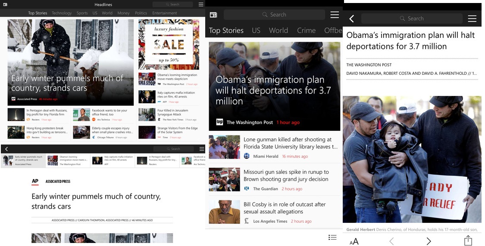The width and height of the screenshot is (485, 246).
Task: Open the Money tab
Action: point(123,13)
